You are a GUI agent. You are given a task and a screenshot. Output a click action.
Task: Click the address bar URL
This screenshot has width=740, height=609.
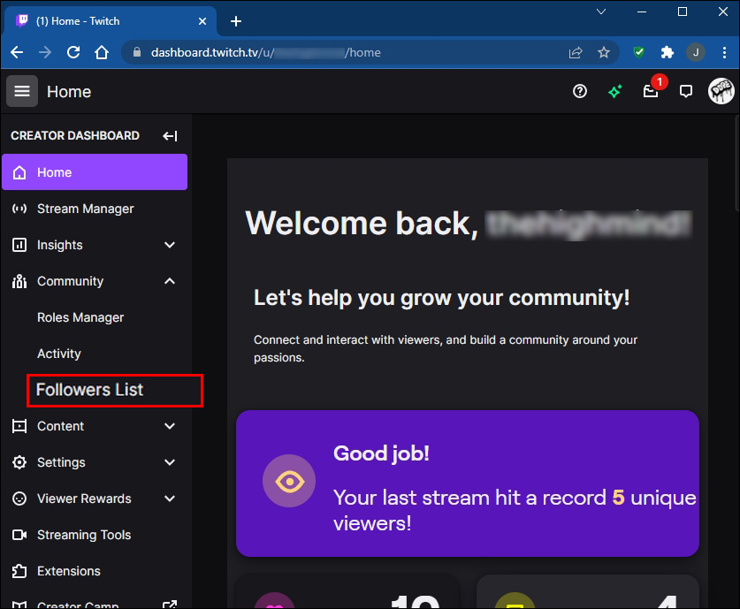coord(266,52)
